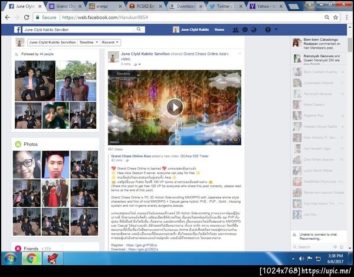Open Chrome's three-dot menu

(x=347, y=17)
